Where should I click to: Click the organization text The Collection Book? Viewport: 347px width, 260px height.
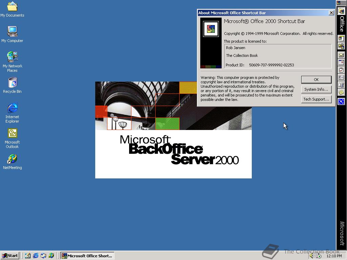[x=242, y=56]
